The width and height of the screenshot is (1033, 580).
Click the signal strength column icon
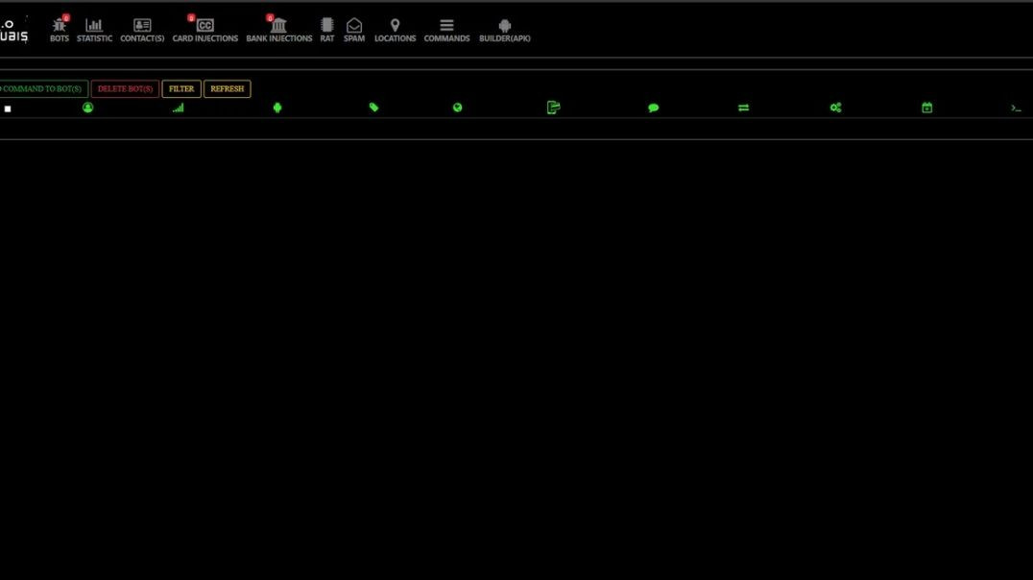tap(177, 107)
